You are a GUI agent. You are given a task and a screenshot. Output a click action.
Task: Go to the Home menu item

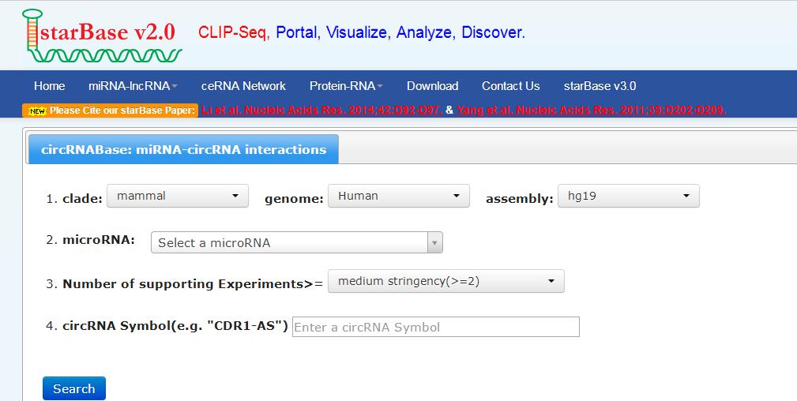[x=49, y=86]
